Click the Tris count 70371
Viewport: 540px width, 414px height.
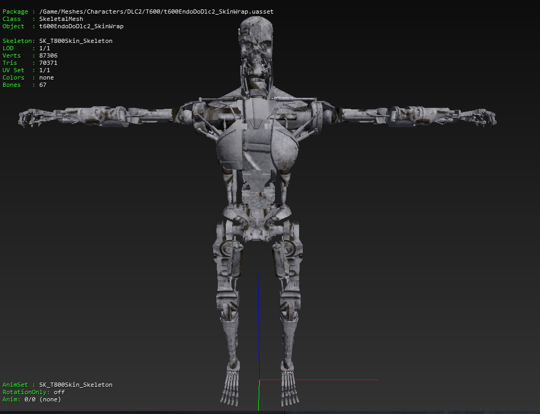coord(48,63)
